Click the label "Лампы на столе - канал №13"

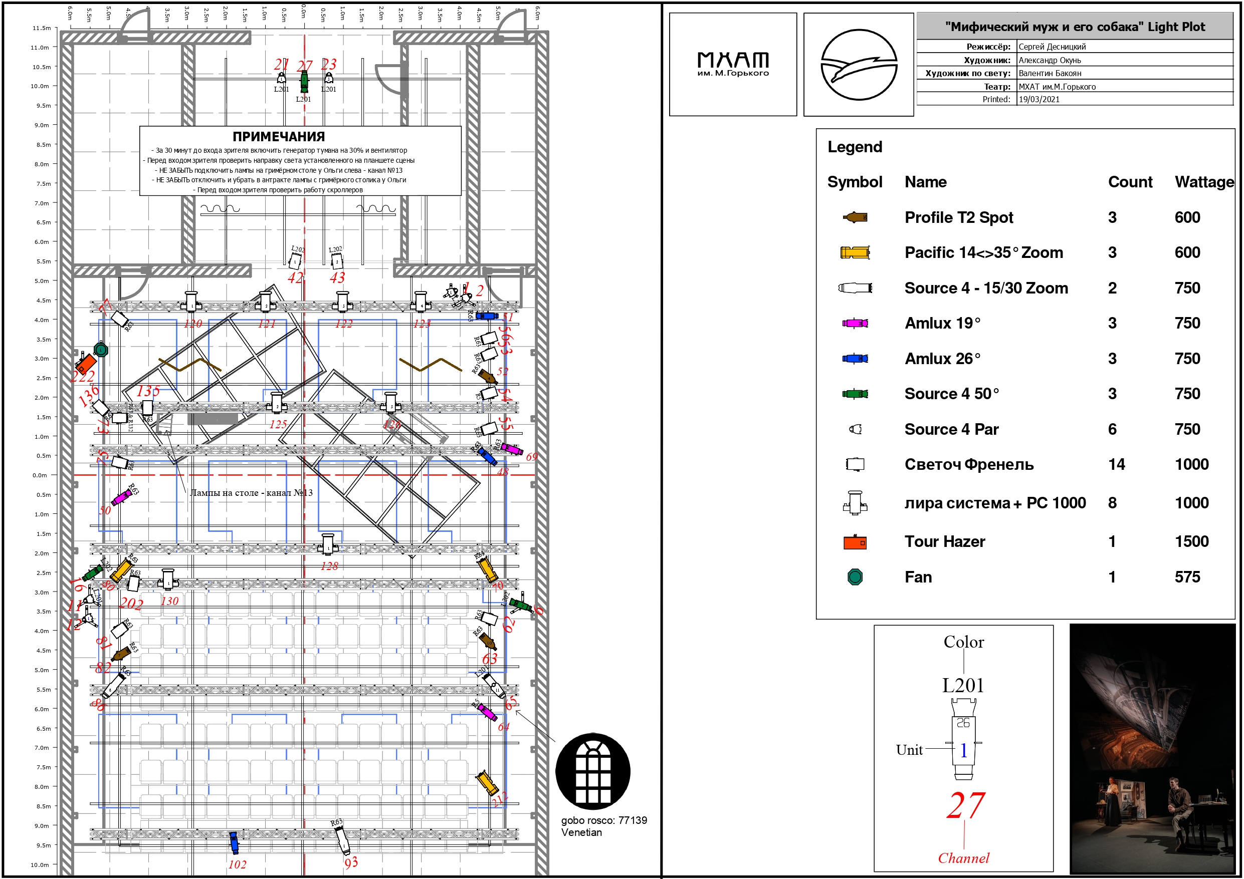click(252, 493)
